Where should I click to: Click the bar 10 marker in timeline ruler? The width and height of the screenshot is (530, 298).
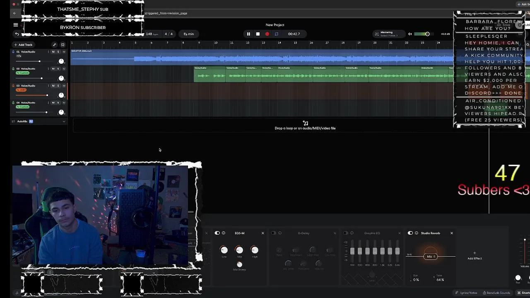click(x=216, y=43)
